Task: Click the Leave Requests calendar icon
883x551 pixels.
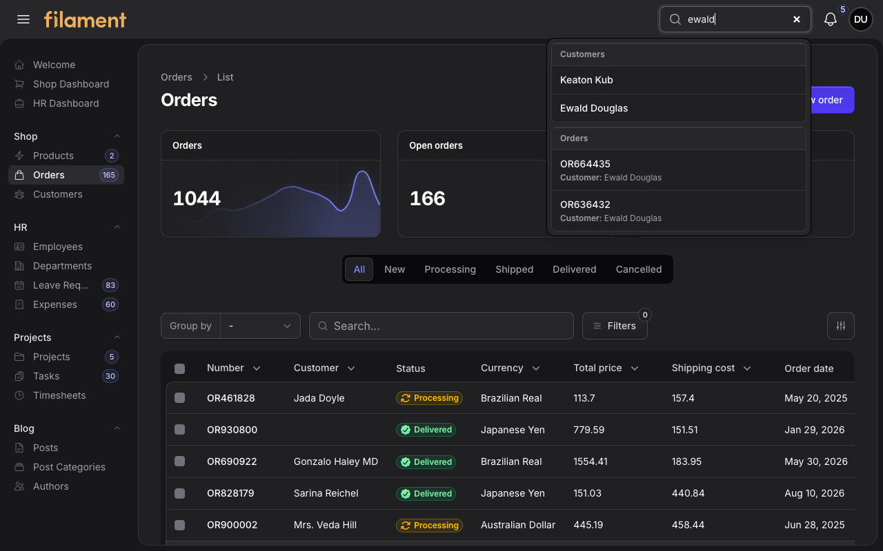Action: [19, 285]
